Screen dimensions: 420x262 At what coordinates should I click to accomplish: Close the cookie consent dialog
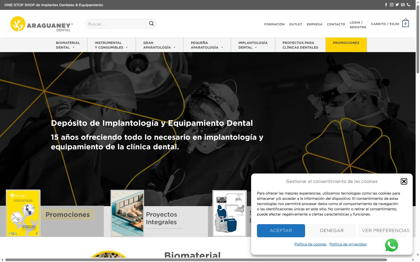404,181
